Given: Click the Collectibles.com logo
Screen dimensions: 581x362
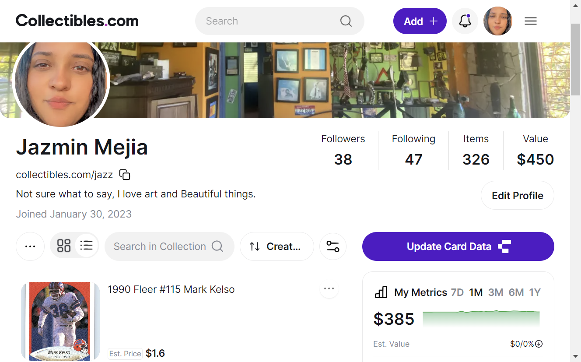Looking at the screenshot, I should pos(77,21).
